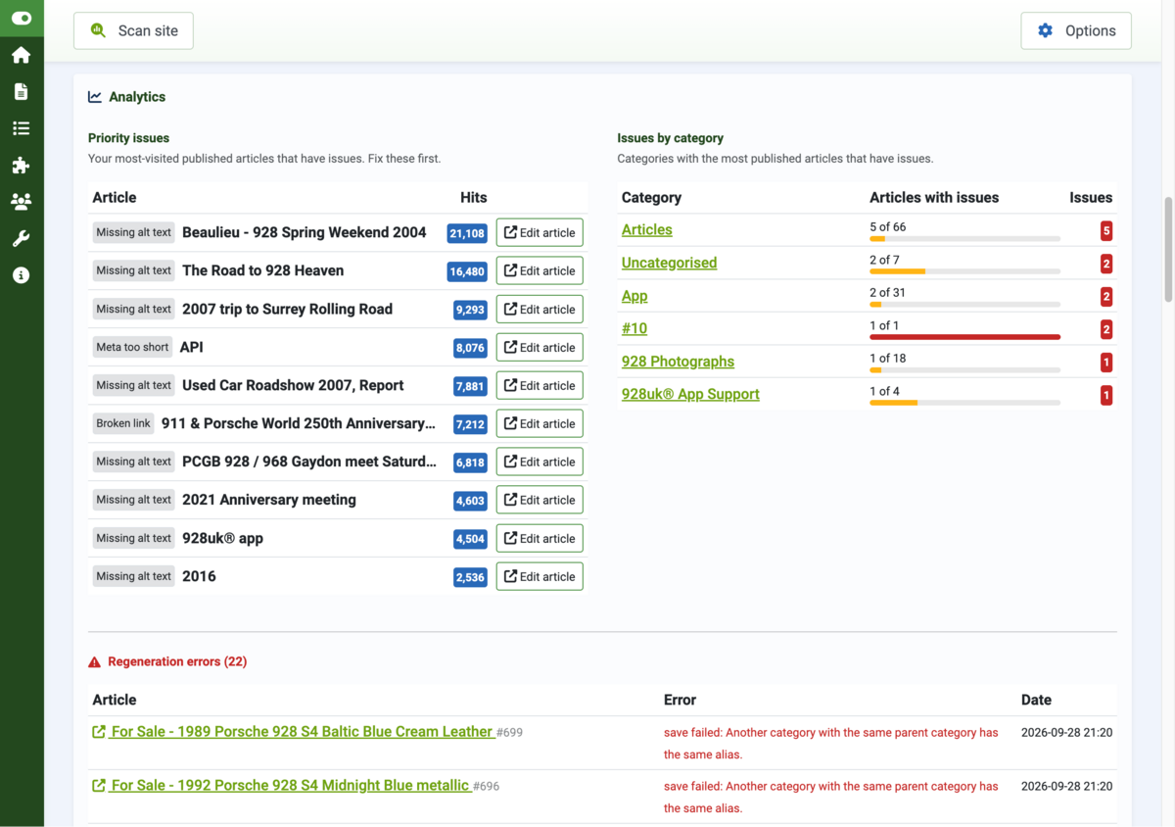Click the Analytics chart icon

95,97
